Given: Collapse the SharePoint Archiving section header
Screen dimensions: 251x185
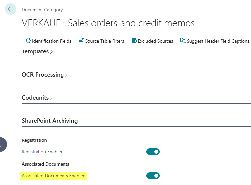Looking at the screenshot, I should tap(50, 121).
